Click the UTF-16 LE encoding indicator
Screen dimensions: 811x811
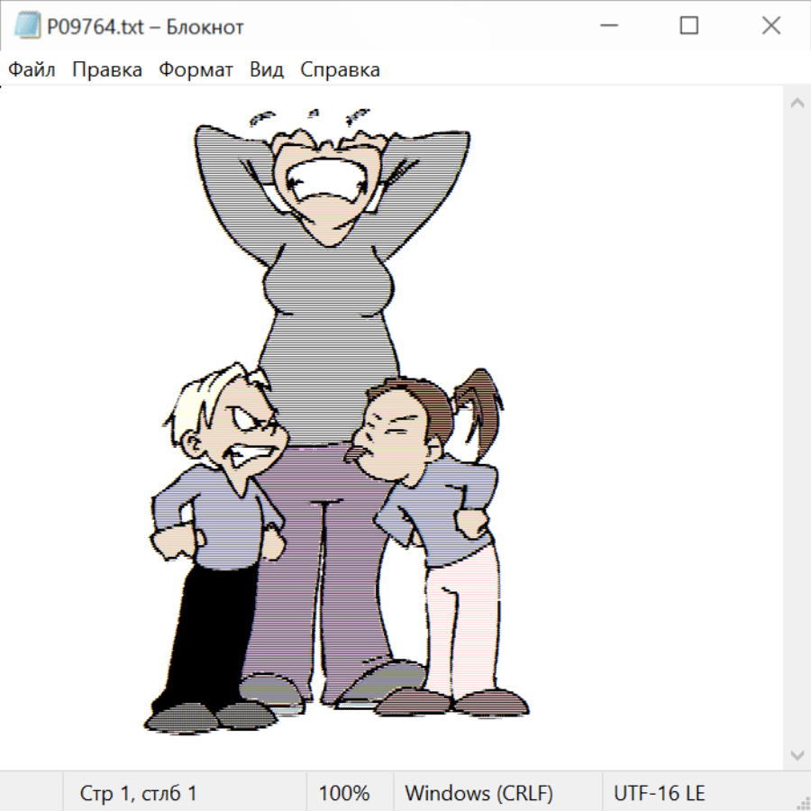(x=659, y=793)
